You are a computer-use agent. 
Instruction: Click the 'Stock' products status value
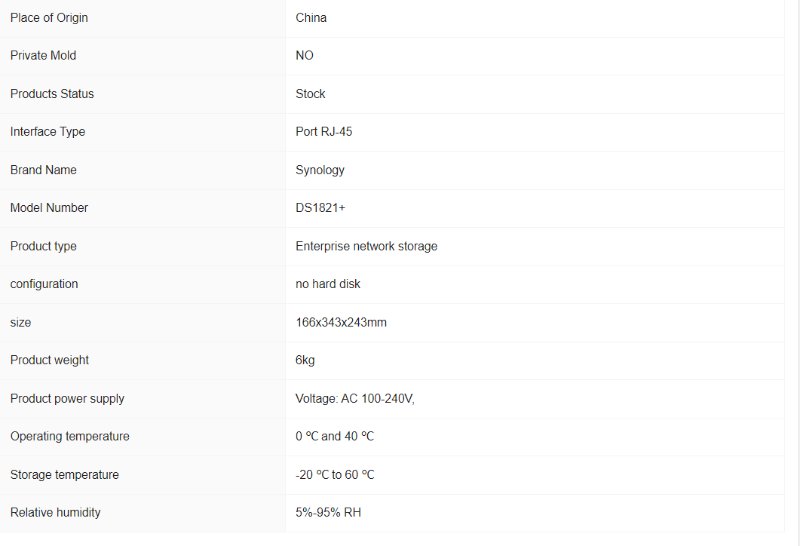pos(310,94)
